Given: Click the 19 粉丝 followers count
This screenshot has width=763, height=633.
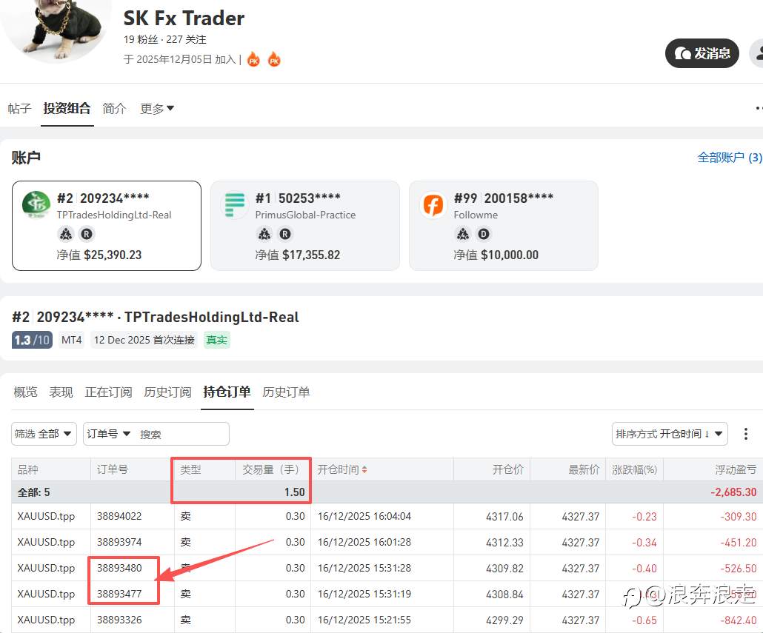Looking at the screenshot, I should (141, 39).
